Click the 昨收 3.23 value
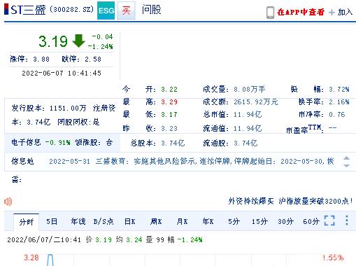The image size is (356, 266). coord(169,128)
